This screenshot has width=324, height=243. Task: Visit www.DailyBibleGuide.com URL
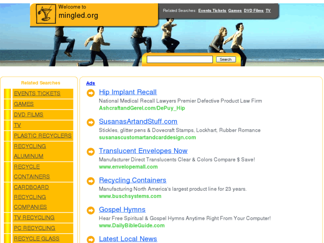[x=132, y=226]
